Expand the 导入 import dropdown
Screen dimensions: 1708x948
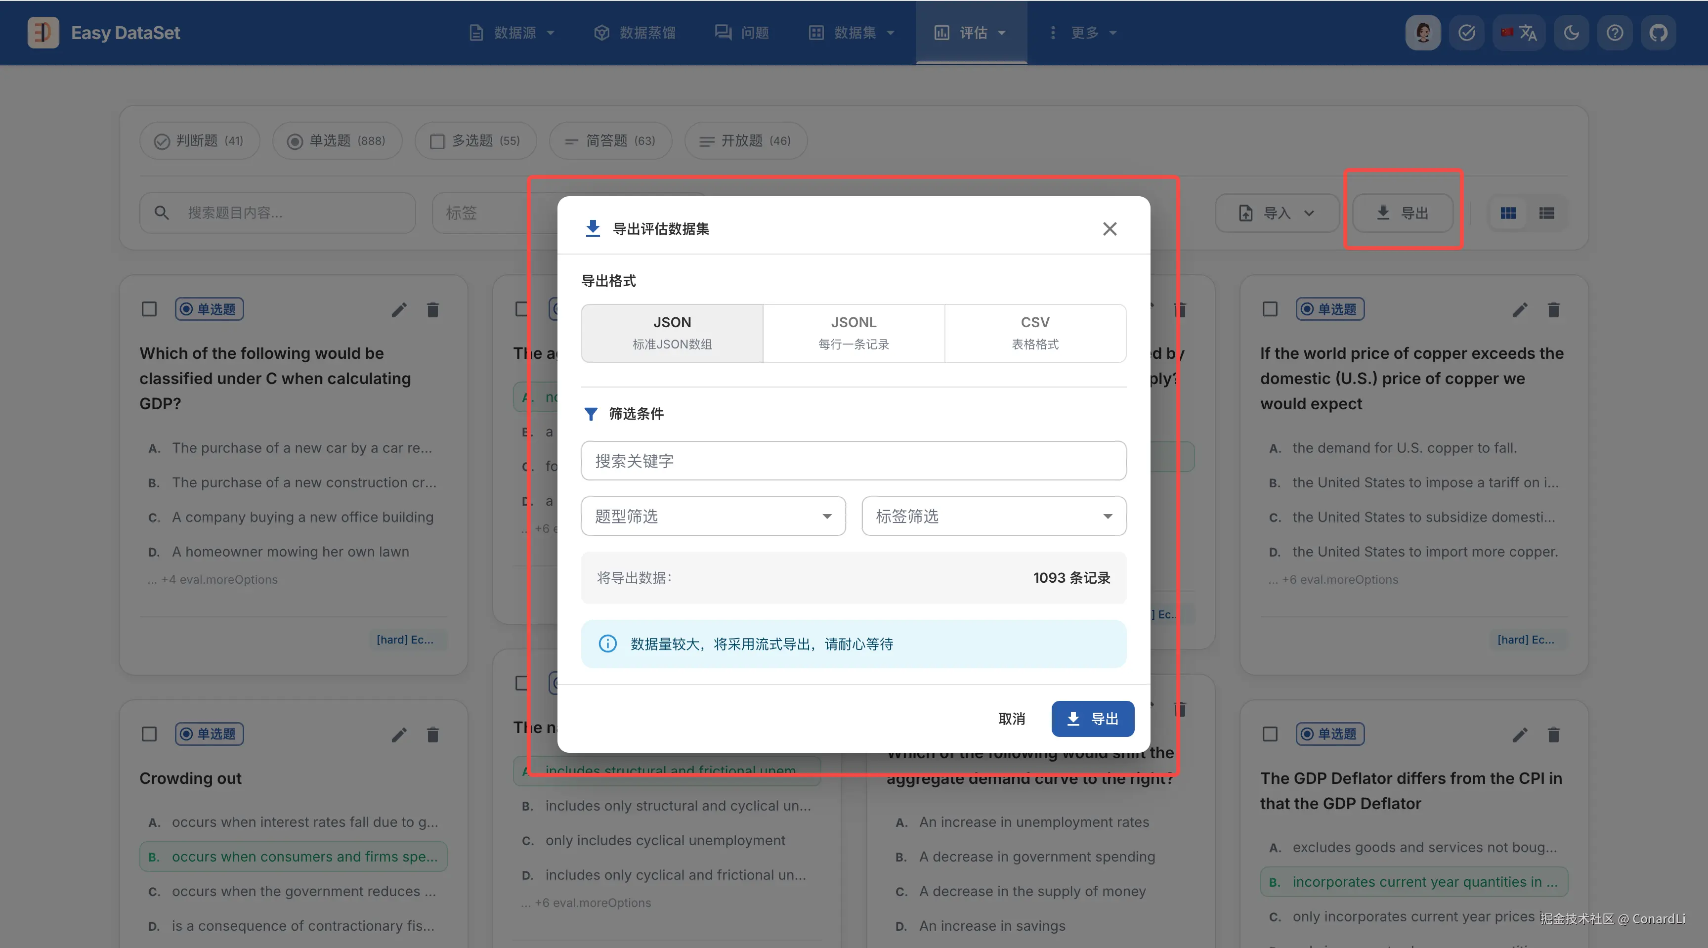tap(1277, 213)
